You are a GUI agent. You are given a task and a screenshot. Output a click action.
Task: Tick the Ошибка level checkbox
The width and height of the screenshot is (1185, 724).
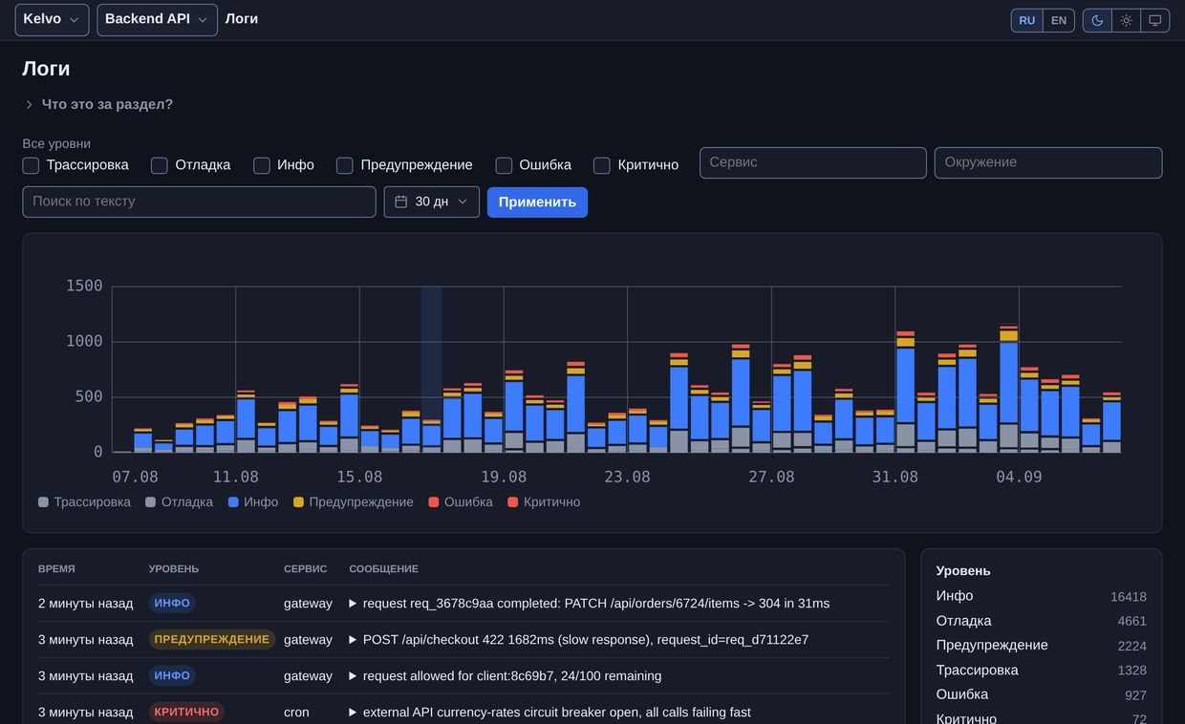click(x=504, y=165)
